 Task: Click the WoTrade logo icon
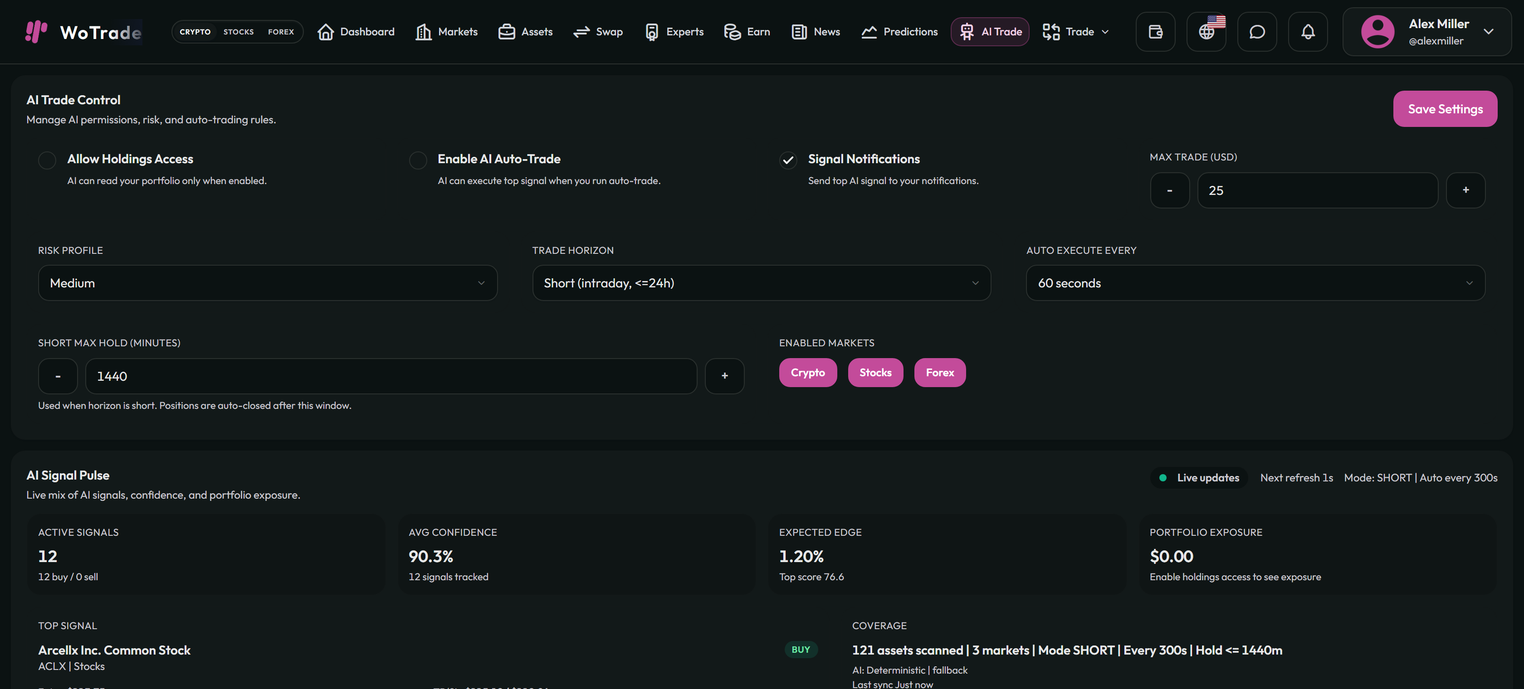point(36,31)
